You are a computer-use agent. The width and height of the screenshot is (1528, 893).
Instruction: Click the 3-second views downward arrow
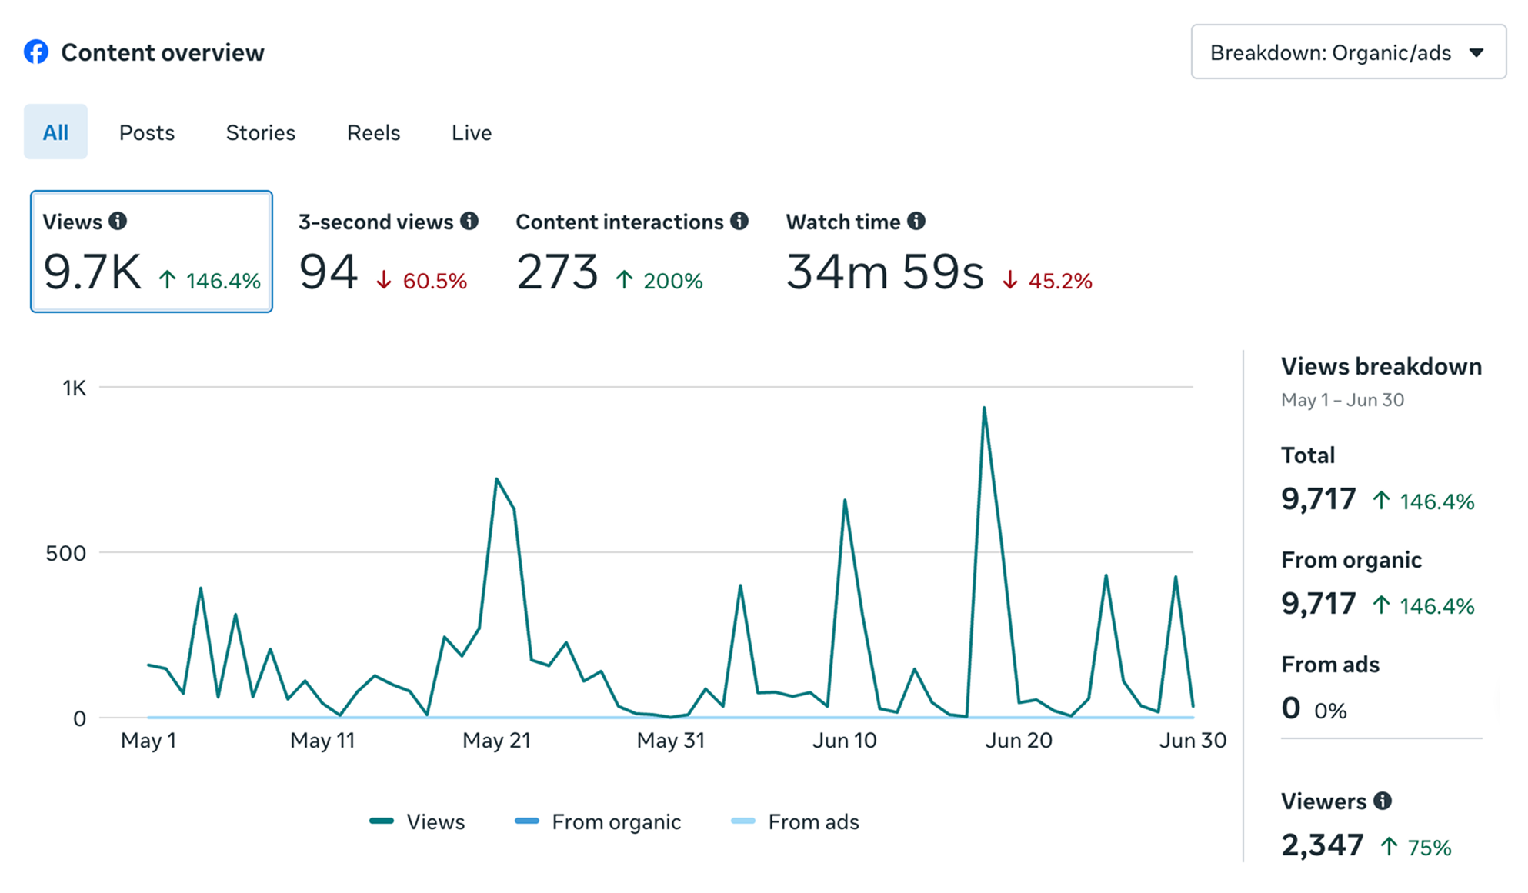click(384, 280)
